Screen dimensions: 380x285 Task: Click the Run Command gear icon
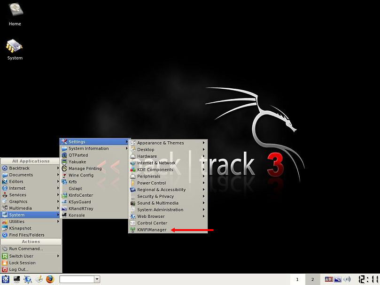[x=5, y=249]
